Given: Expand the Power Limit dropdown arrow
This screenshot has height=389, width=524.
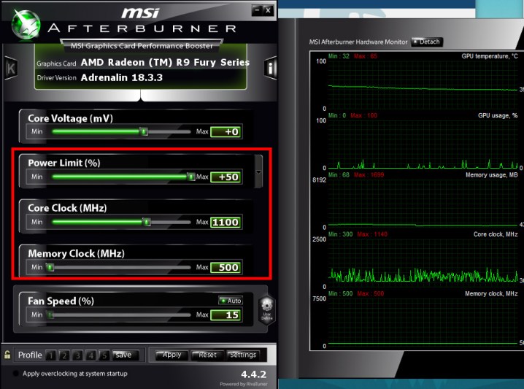Looking at the screenshot, I should (258, 172).
